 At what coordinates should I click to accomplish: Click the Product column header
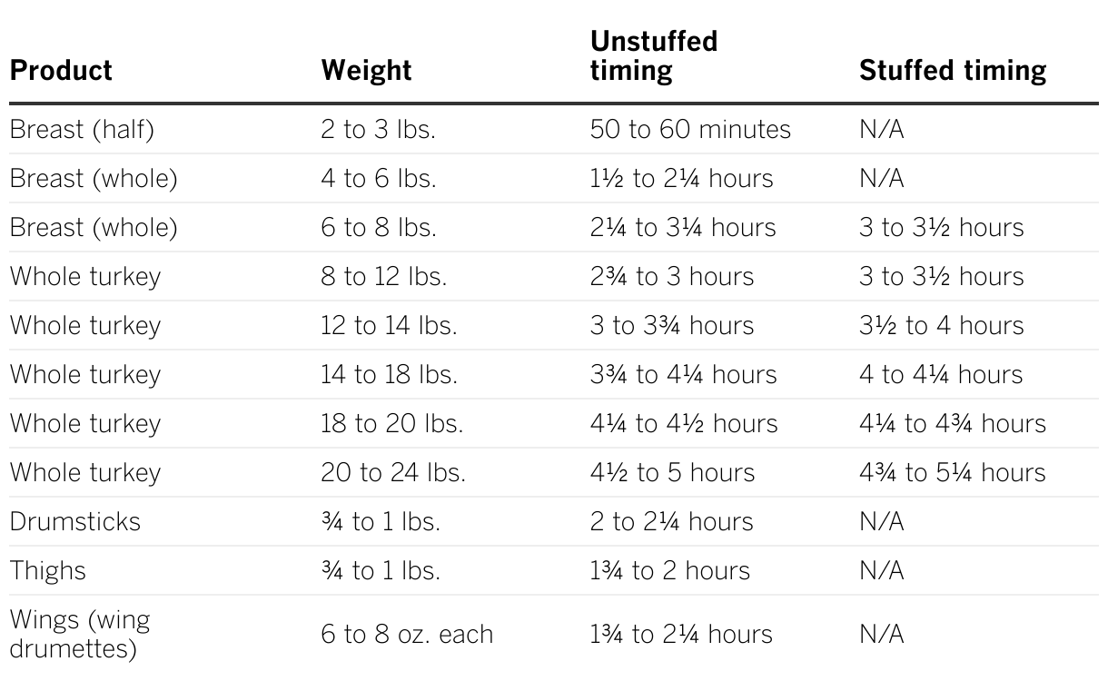point(61,70)
